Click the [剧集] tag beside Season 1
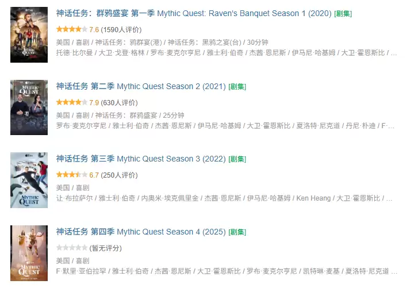 click(x=343, y=14)
